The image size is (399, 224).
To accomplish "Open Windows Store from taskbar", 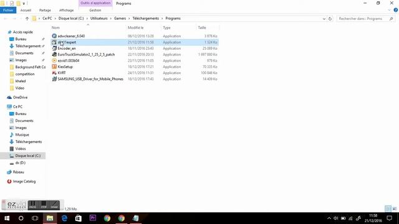I will [x=79, y=218].
